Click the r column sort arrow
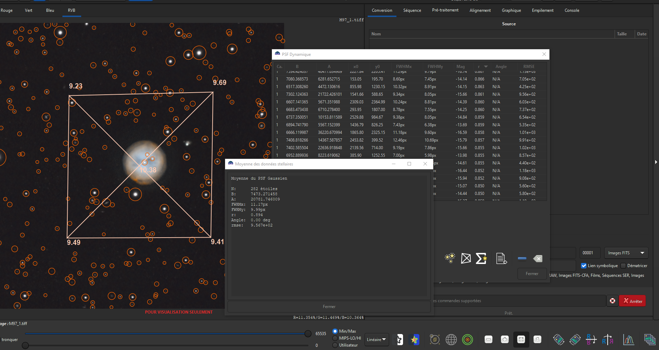 486,67
